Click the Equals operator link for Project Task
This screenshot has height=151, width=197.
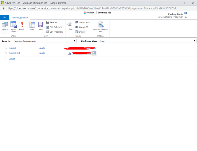click(42, 53)
